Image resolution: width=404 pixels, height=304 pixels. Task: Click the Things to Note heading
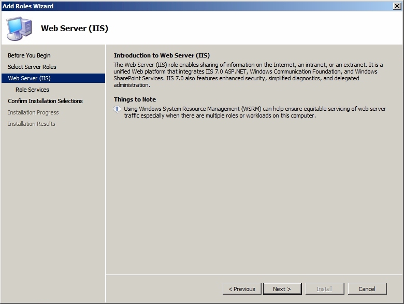point(135,99)
